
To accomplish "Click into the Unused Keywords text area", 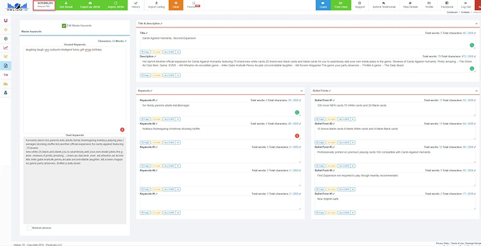I will click(x=74, y=90).
